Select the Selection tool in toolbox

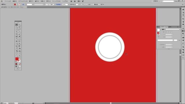[x=17, y=25]
